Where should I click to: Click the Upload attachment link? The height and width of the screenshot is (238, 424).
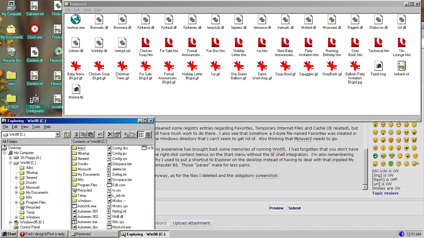[191, 223]
